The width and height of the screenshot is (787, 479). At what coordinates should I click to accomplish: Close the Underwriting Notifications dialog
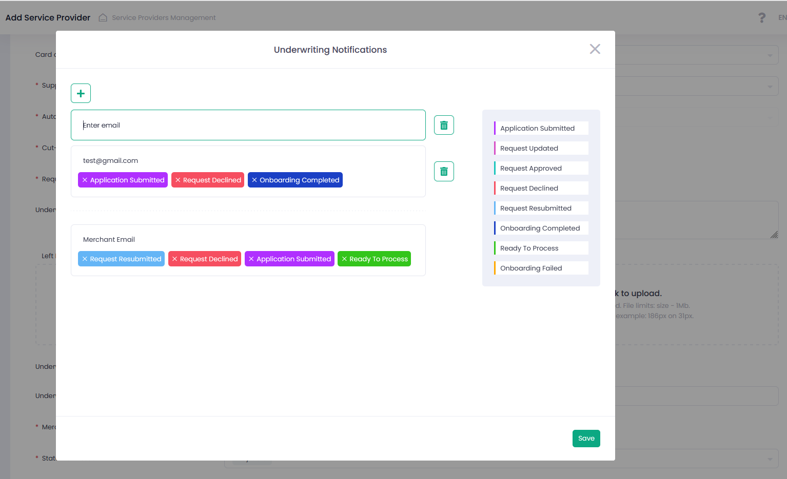coord(595,49)
